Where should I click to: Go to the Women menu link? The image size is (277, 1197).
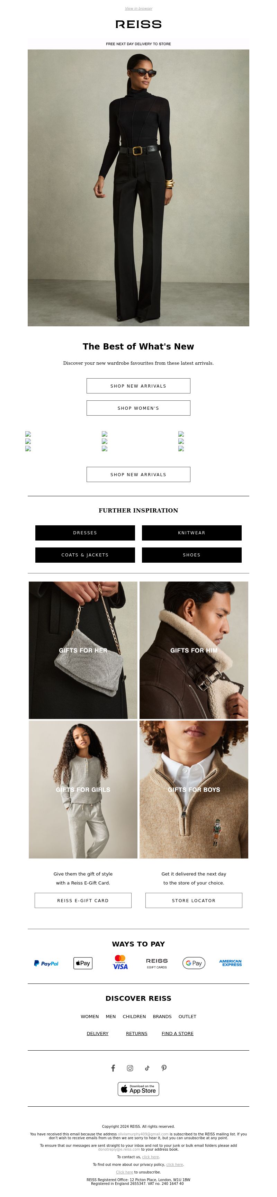(x=90, y=1016)
